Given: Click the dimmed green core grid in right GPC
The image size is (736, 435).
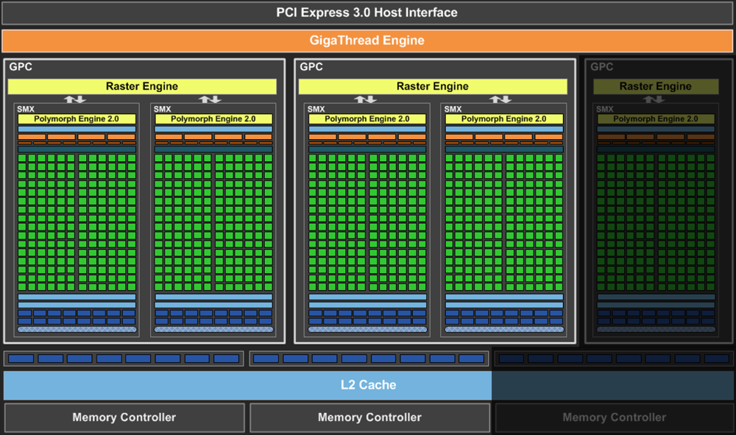Looking at the screenshot, I should coord(656,222).
